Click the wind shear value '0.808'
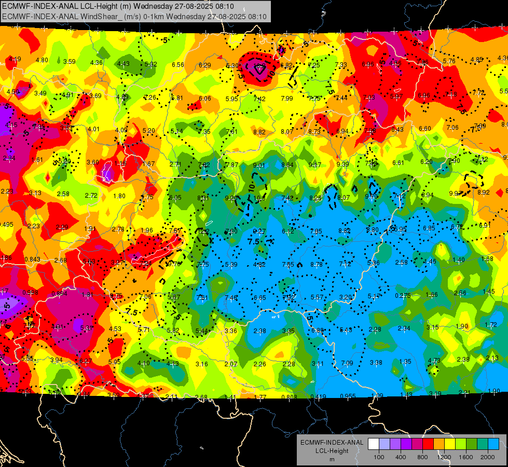508x467 pixels. click(290, 397)
